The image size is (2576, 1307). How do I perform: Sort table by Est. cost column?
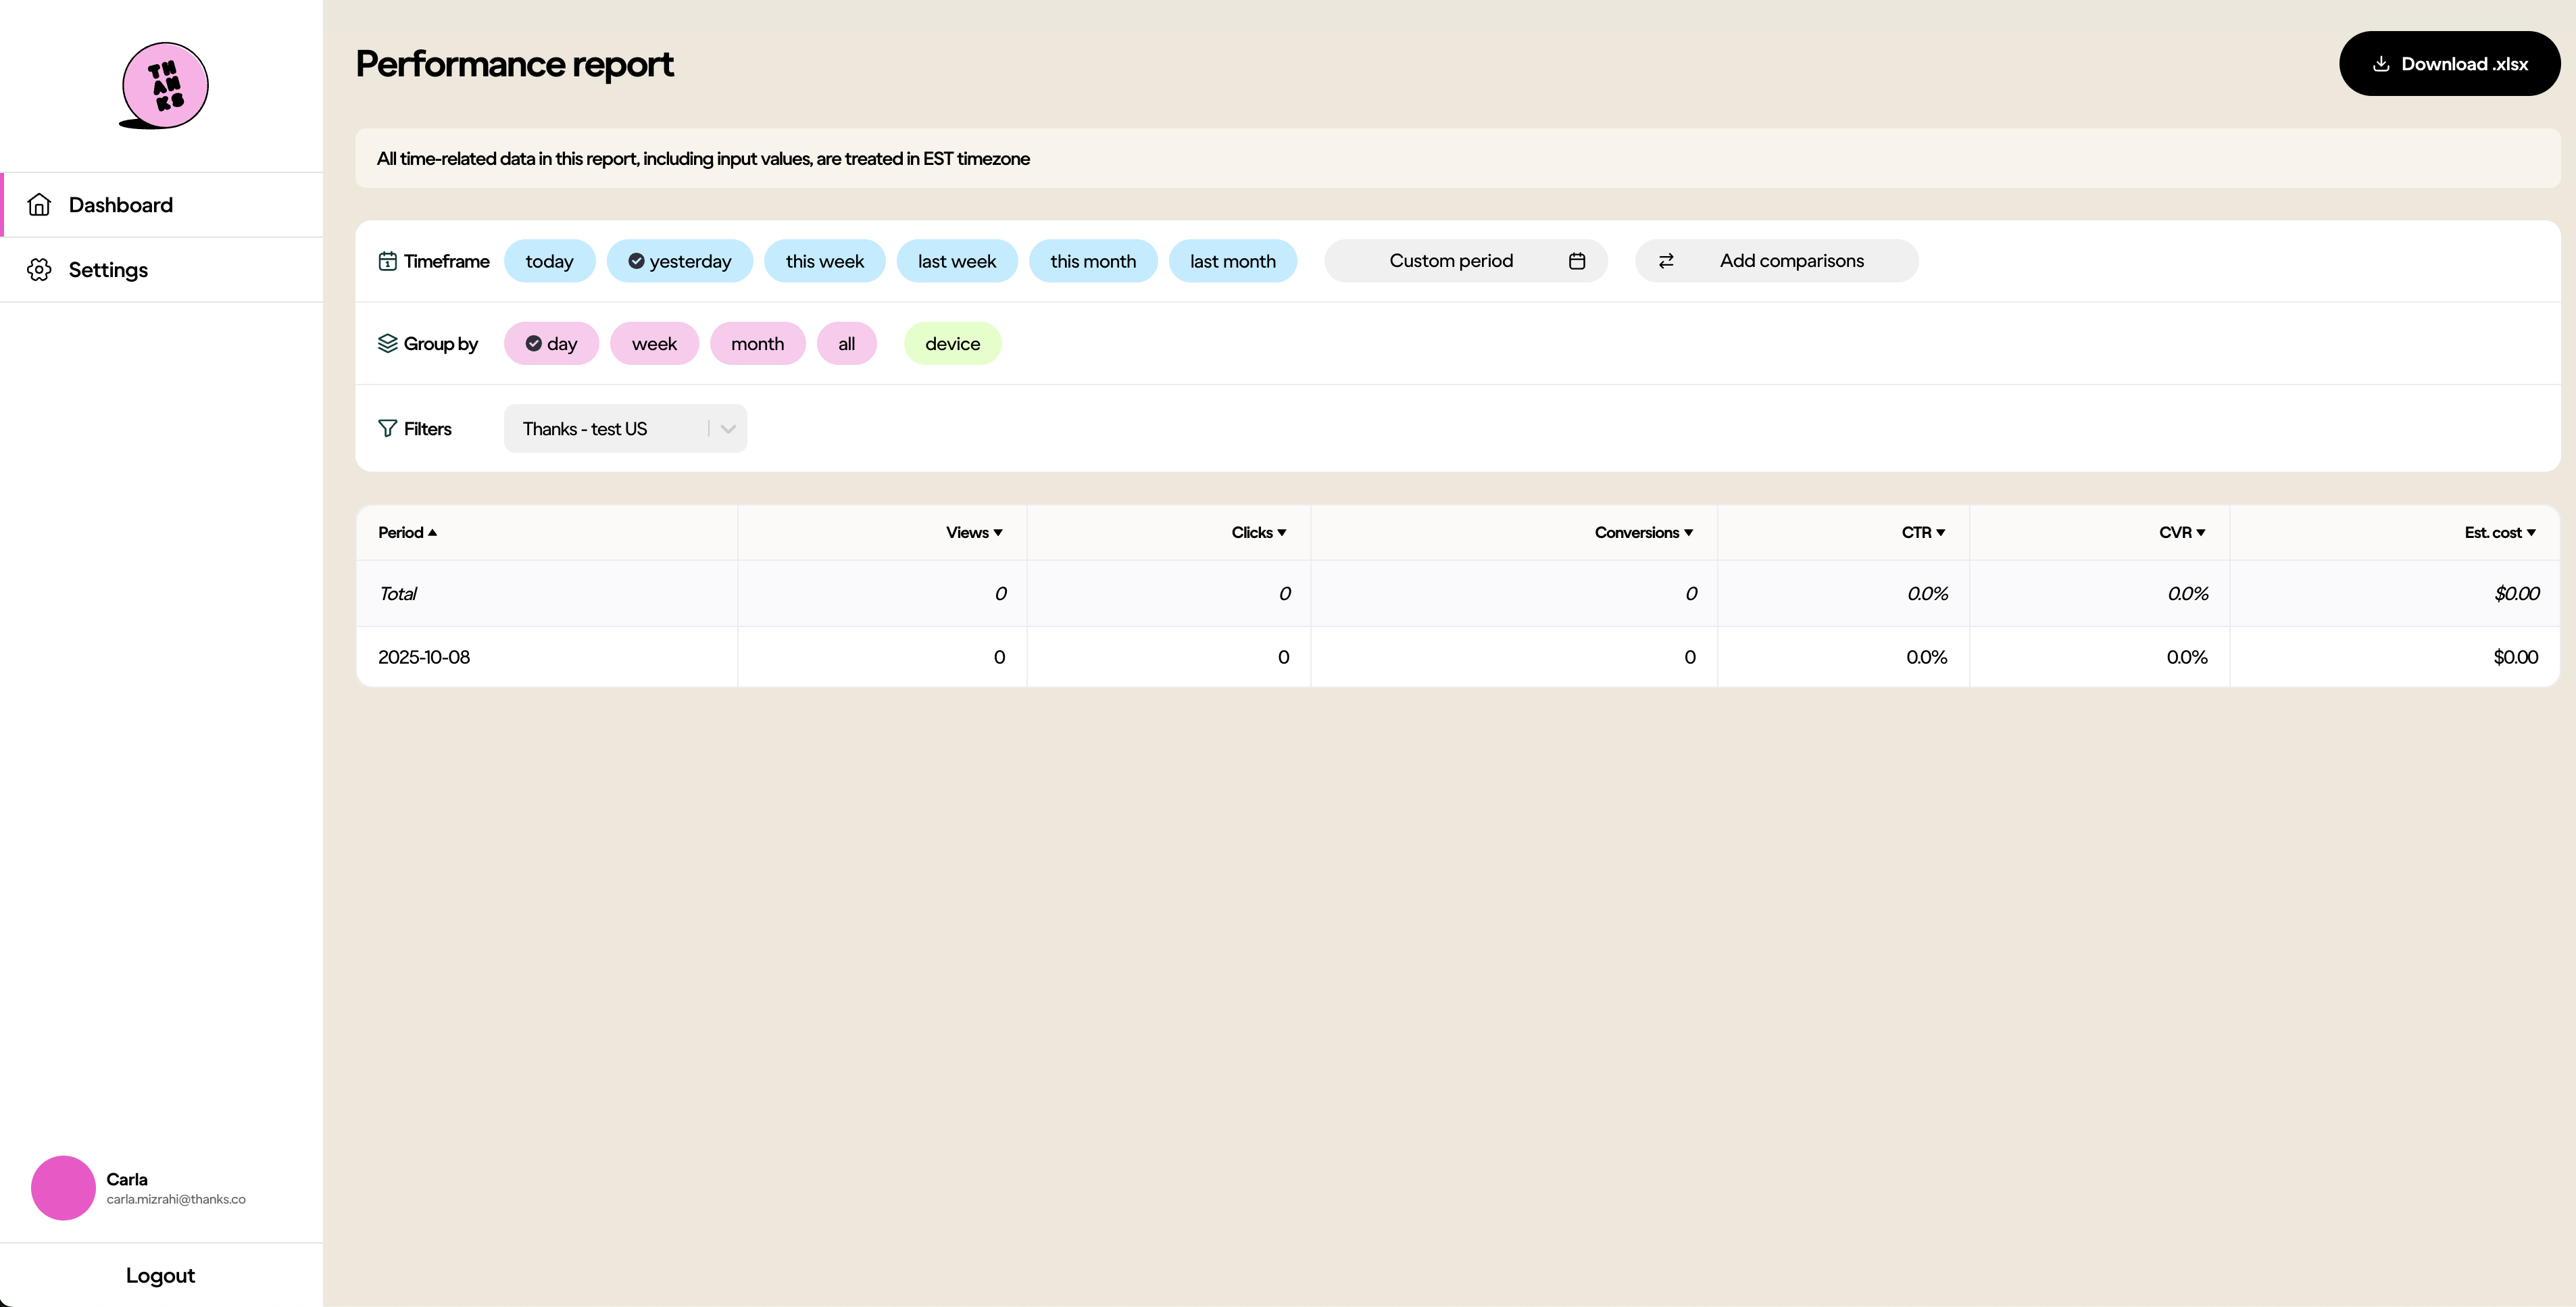(2499, 533)
